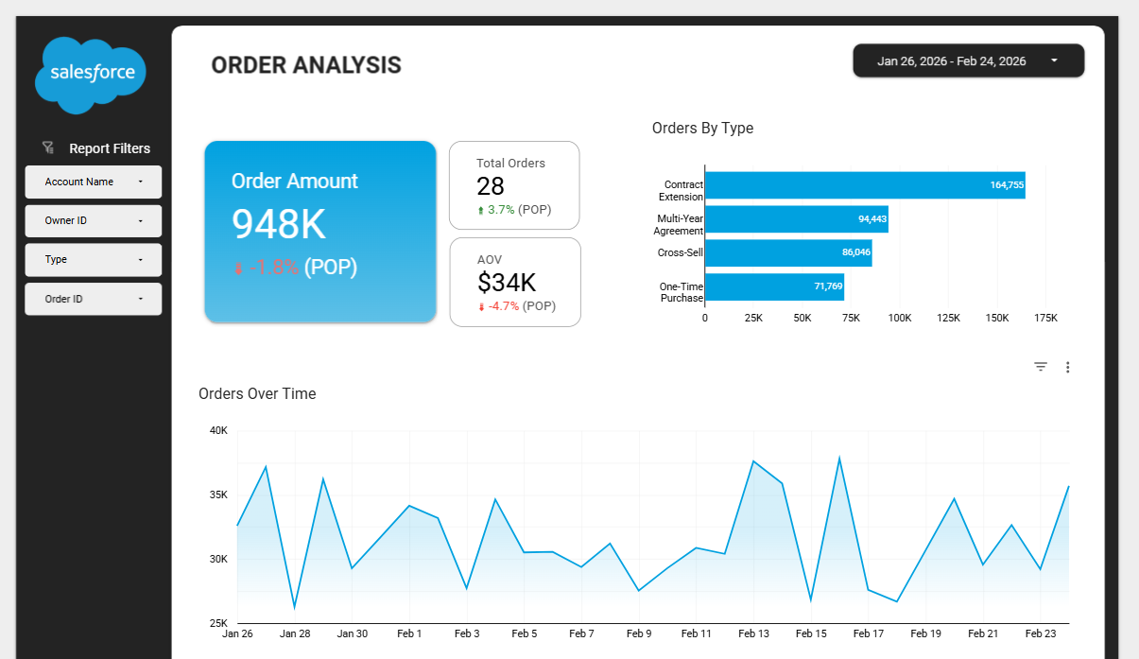The width and height of the screenshot is (1139, 659).
Task: Expand the Type filter dropdown
Action: pos(93,259)
